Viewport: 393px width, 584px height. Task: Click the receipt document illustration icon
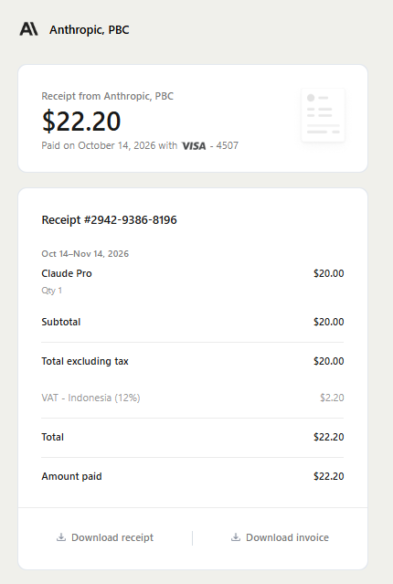click(323, 115)
